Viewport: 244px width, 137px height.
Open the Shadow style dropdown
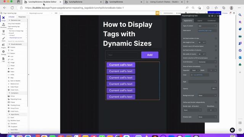pyautogui.click(x=207, y=117)
